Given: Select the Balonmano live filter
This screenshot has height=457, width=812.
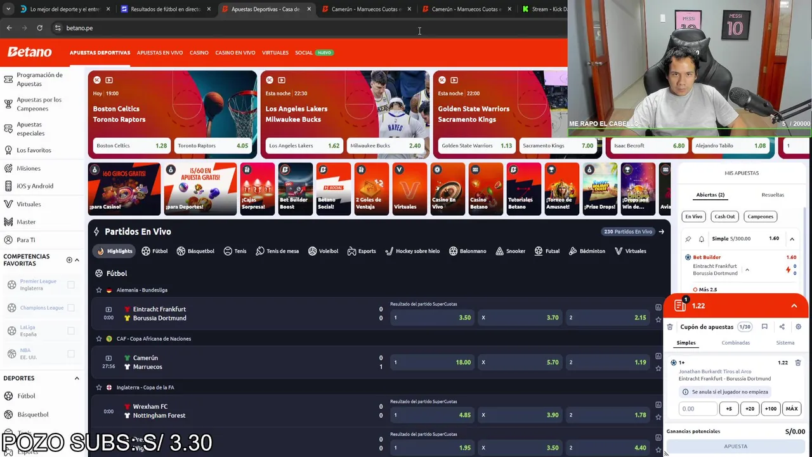Looking at the screenshot, I should (467, 251).
